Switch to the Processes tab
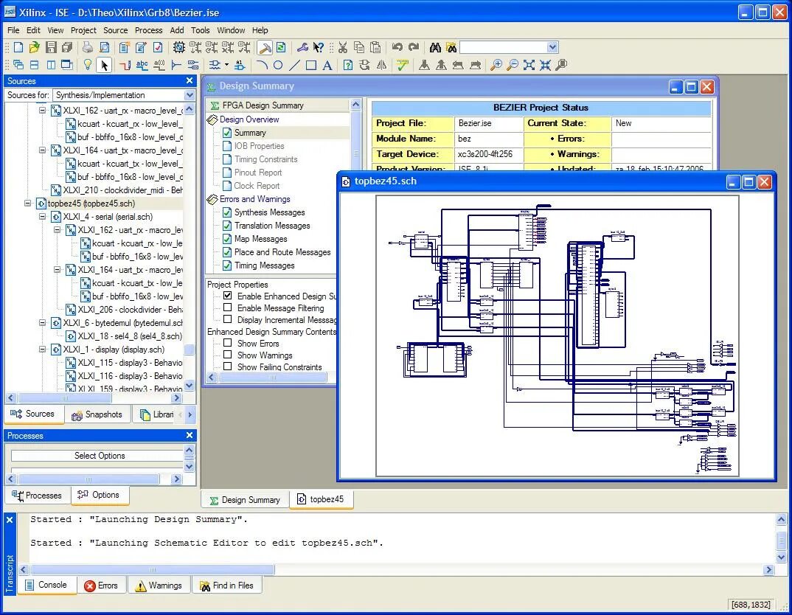Image resolution: width=792 pixels, height=615 pixels. pyautogui.click(x=37, y=496)
